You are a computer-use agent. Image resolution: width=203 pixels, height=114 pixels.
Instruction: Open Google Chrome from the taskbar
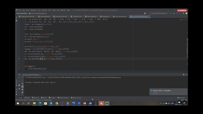coord(57,103)
